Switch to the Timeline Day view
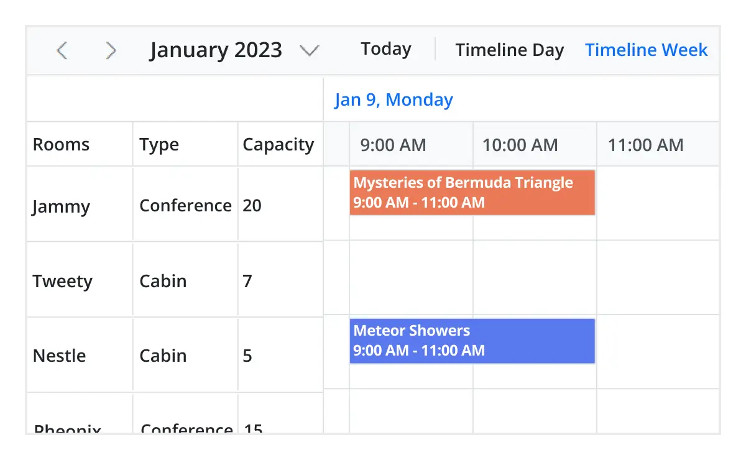Screen dimensions: 746x460 [509, 50]
